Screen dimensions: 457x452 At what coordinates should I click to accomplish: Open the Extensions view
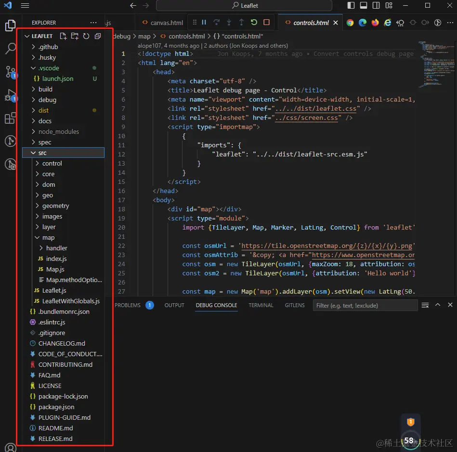pos(10,118)
